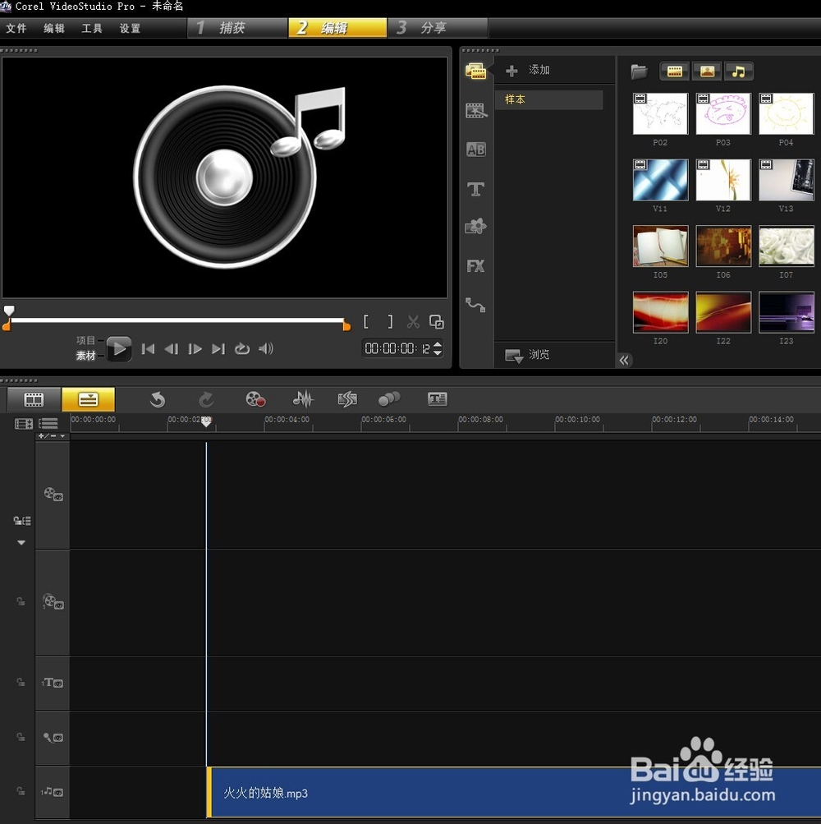This screenshot has width=821, height=824.
Task: Click the Split clip scissors
Action: (x=414, y=321)
